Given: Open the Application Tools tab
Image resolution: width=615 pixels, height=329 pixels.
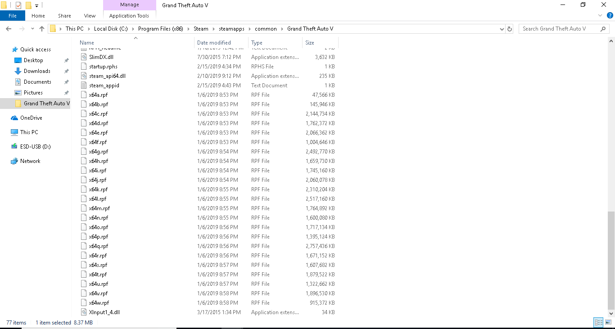Looking at the screenshot, I should [129, 16].
